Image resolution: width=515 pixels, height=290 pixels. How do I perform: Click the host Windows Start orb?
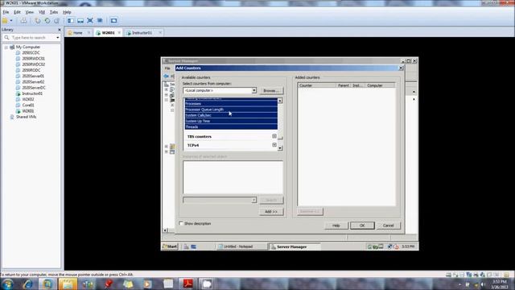tap(7, 284)
